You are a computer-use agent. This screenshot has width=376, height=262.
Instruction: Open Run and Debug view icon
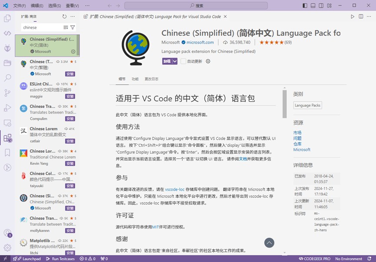(x=7, y=108)
